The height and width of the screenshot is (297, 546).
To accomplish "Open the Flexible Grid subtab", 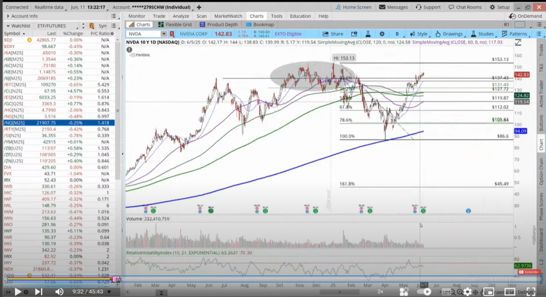I will [175, 25].
